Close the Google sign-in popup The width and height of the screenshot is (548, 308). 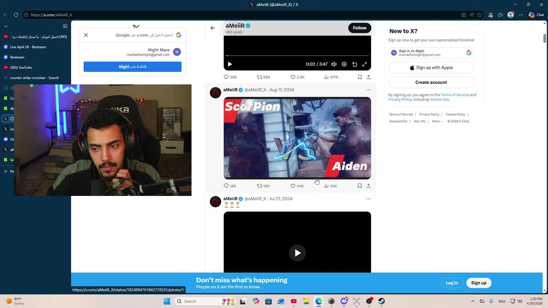pos(86,35)
